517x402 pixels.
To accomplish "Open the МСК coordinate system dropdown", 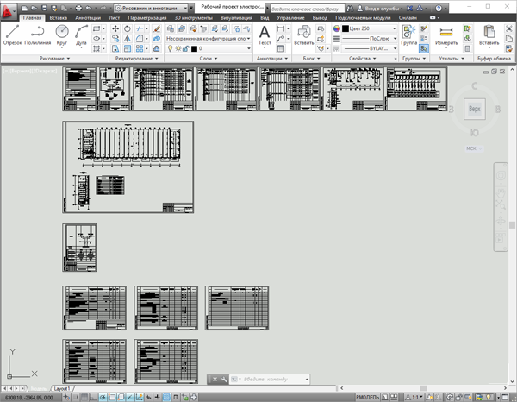I will (474, 148).
